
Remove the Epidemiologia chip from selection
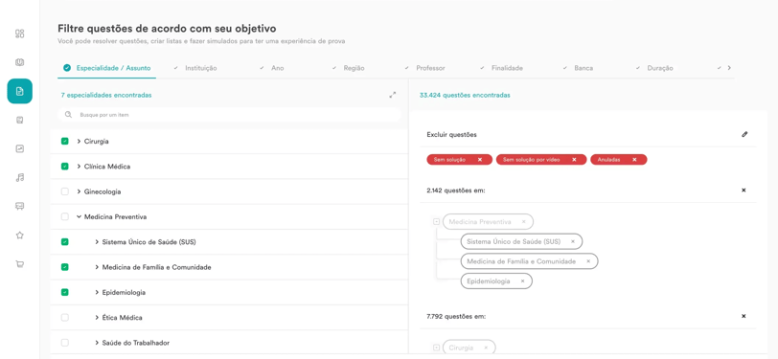pos(522,281)
